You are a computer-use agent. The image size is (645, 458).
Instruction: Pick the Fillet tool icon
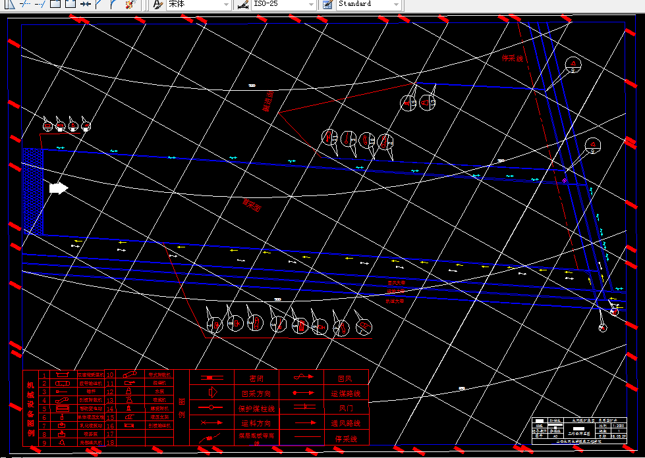[x=113, y=4]
